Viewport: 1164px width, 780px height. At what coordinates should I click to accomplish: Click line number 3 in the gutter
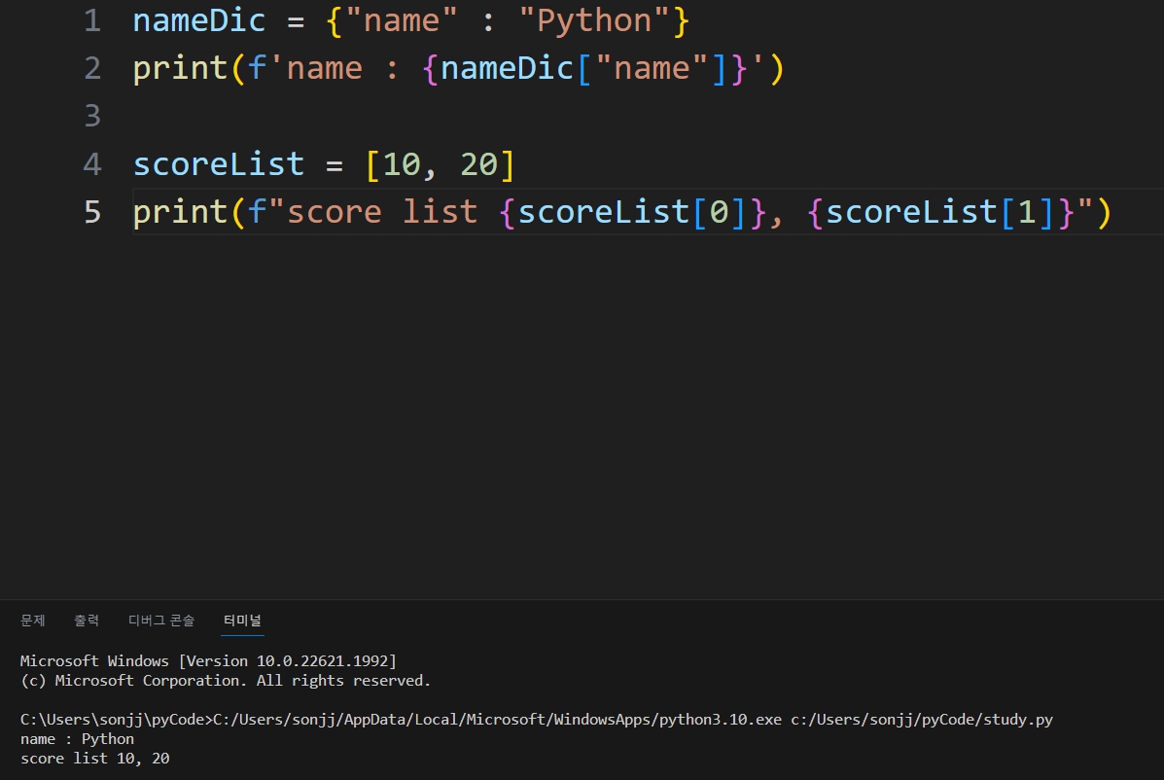[x=92, y=117]
